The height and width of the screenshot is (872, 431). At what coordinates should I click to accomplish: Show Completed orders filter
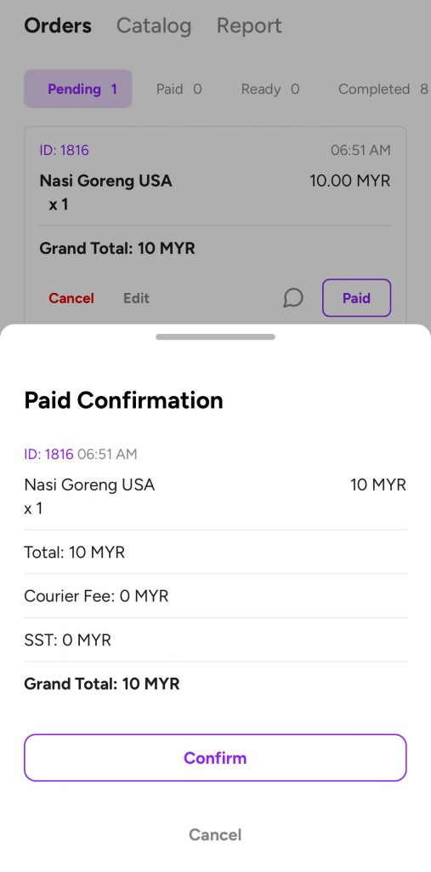pos(383,89)
